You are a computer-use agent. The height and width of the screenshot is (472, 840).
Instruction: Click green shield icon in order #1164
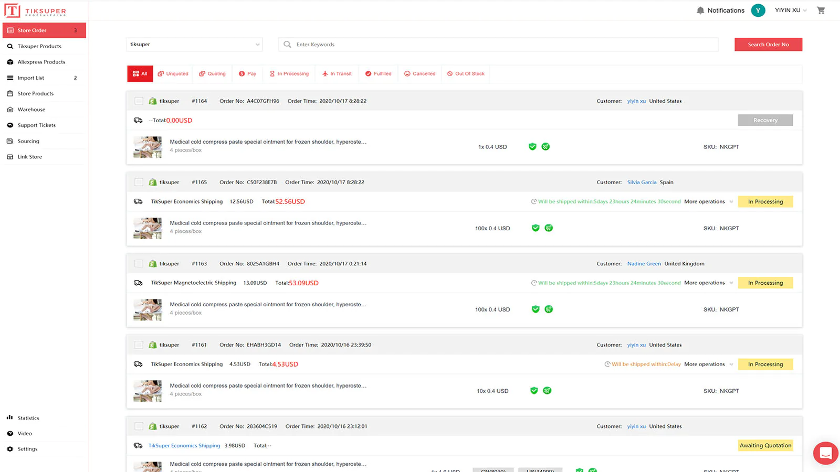[532, 146]
